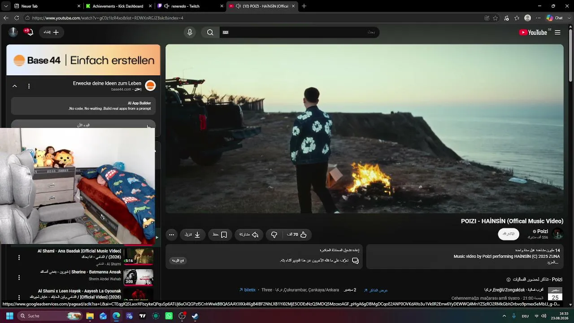
Task: Open options for Al Shami x Leen Hayek
Action: tap(19, 297)
